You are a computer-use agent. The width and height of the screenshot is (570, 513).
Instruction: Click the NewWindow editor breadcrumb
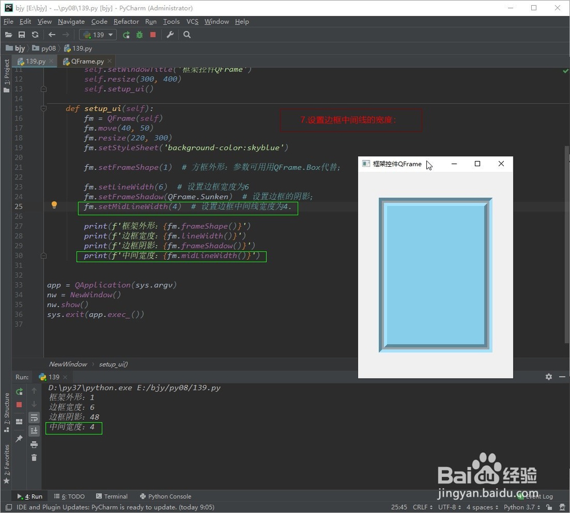68,364
